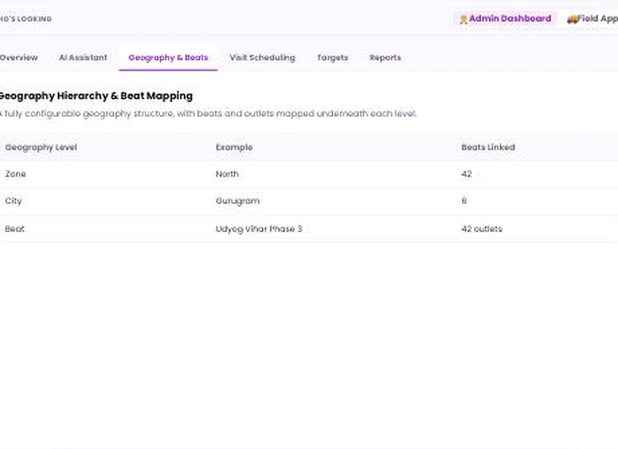The width and height of the screenshot is (618, 449).
Task: Switch to the Field App view
Action: coord(592,18)
